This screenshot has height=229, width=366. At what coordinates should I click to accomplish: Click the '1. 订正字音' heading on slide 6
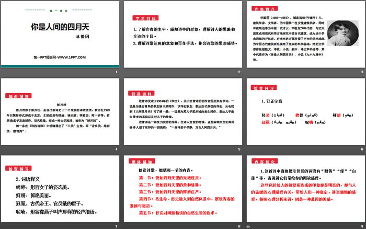click(272, 101)
